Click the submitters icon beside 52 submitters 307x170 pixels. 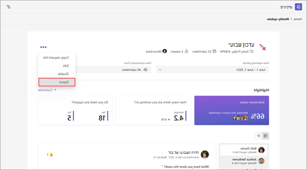[x=214, y=51]
